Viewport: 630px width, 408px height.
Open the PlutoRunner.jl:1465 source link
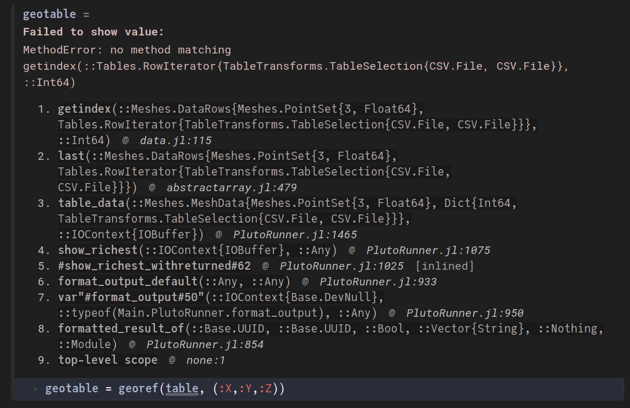[x=295, y=235]
